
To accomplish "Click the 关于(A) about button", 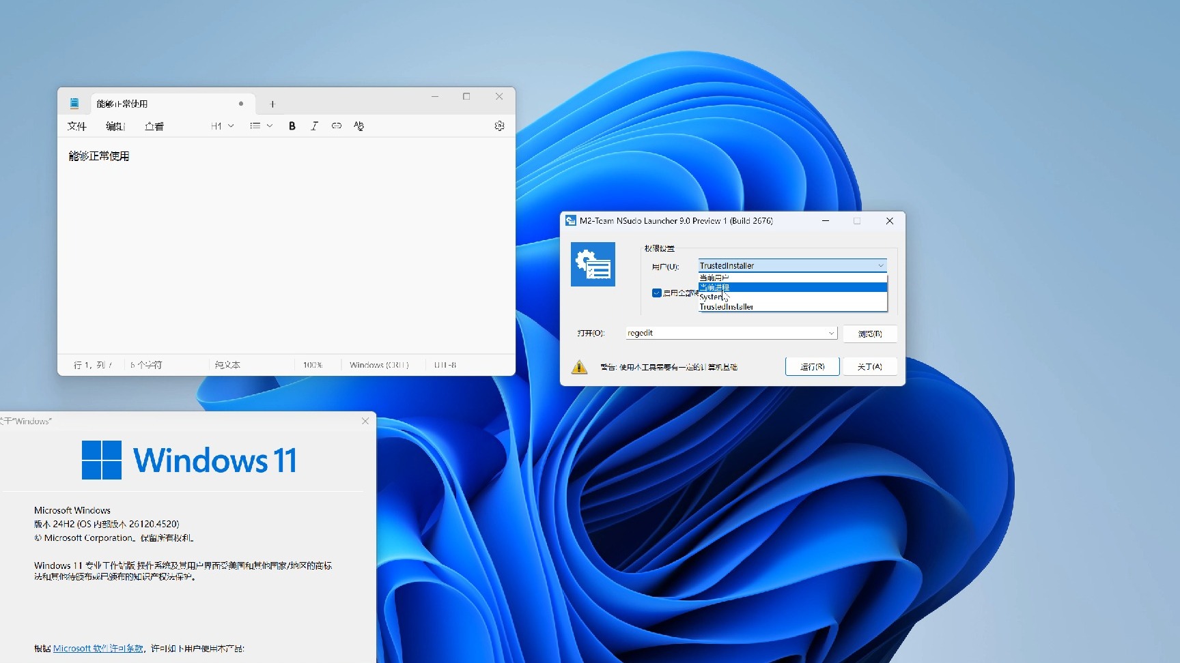I will coord(870,367).
